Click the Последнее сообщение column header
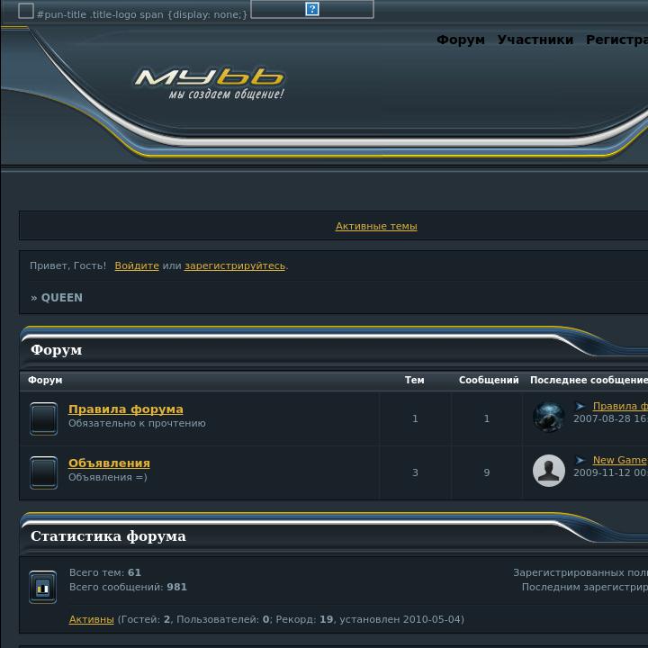This screenshot has height=648, width=648. pyautogui.click(x=589, y=380)
